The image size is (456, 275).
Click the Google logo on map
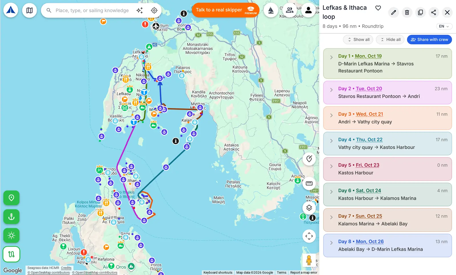point(13,270)
